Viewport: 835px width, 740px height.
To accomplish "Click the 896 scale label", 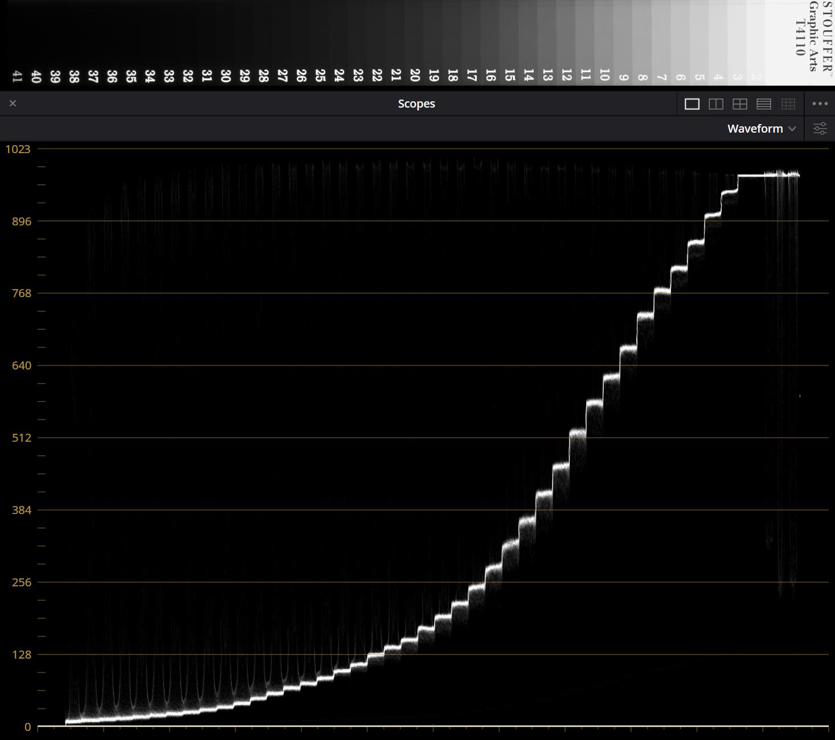I will click(x=21, y=221).
